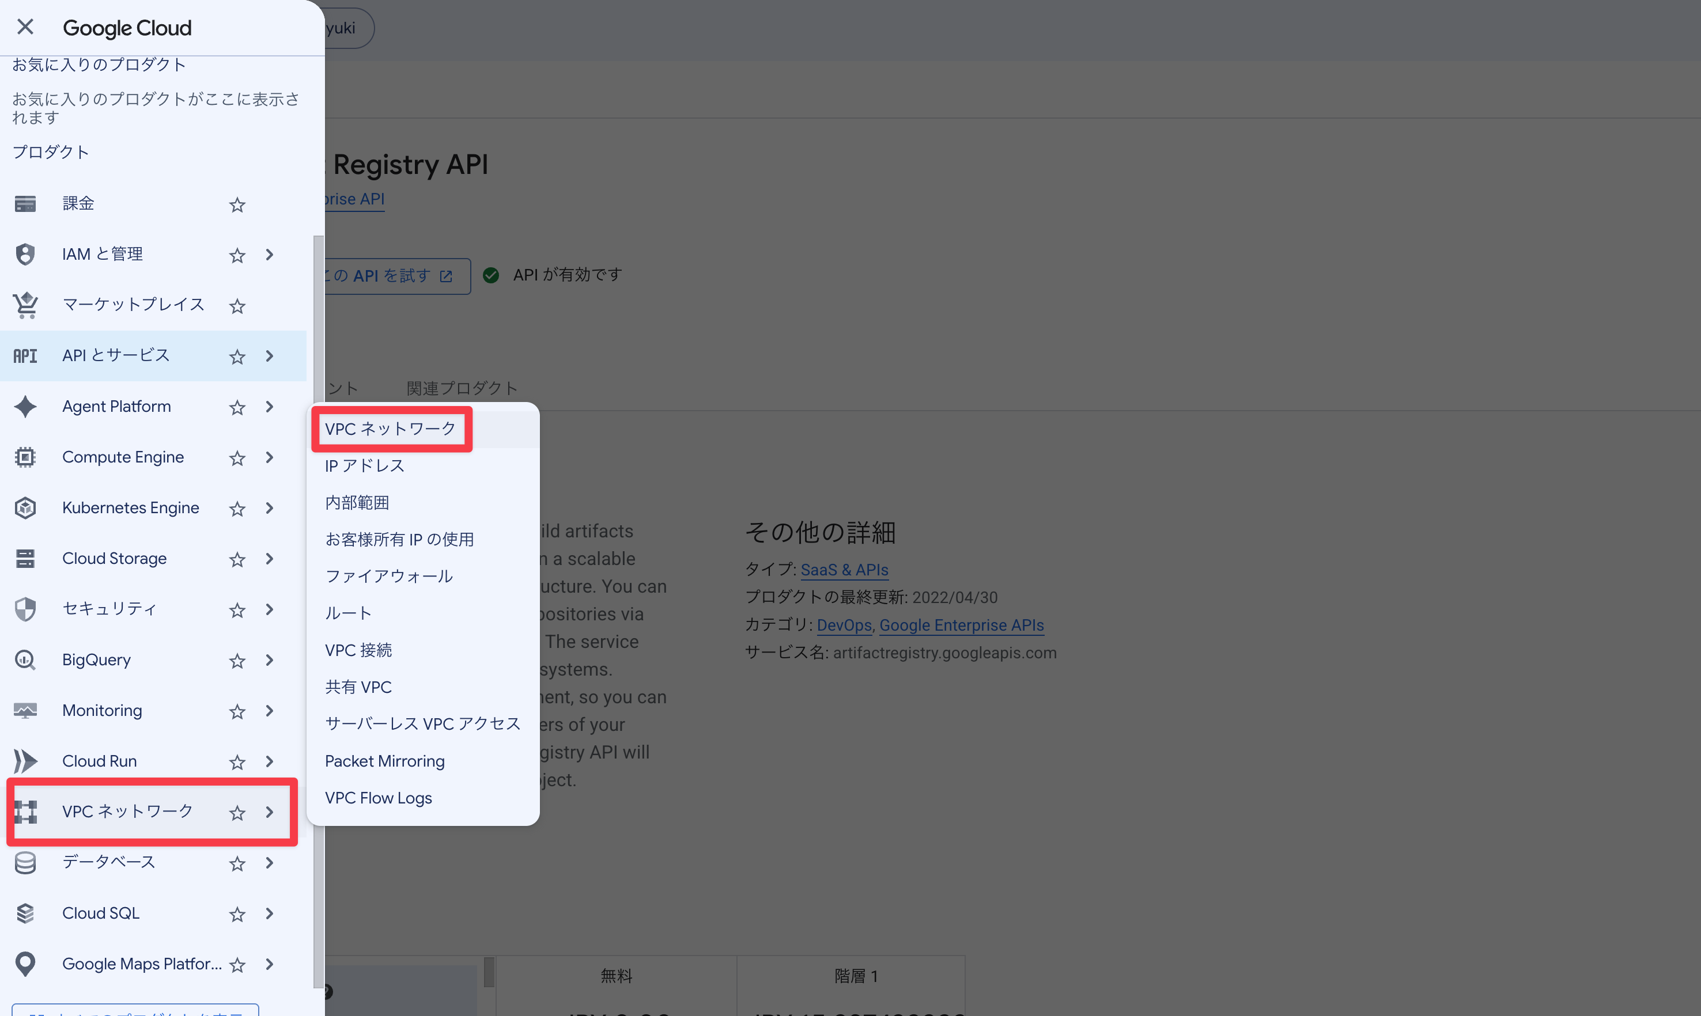
Task: Pin Kubernetes Engine with its star
Action: (x=237, y=509)
